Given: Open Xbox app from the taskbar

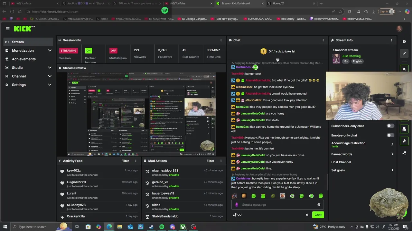Looking at the screenshot, I should 183,227.
